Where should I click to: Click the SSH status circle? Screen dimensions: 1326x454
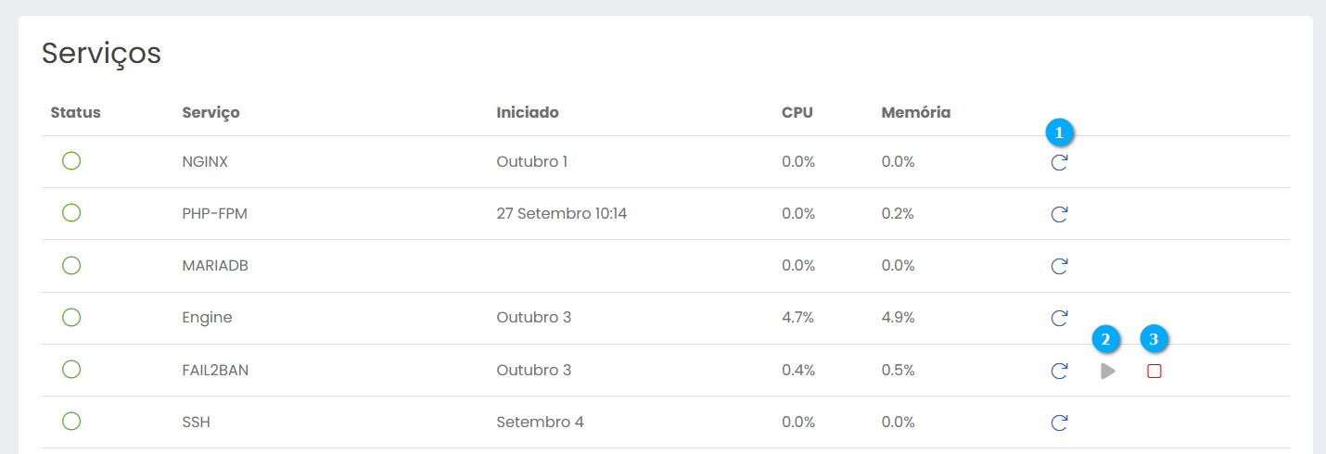pos(71,422)
